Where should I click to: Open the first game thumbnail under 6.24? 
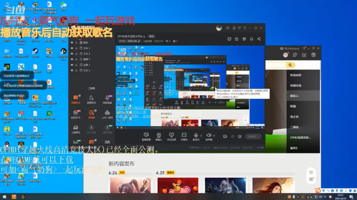click(x=130, y=186)
